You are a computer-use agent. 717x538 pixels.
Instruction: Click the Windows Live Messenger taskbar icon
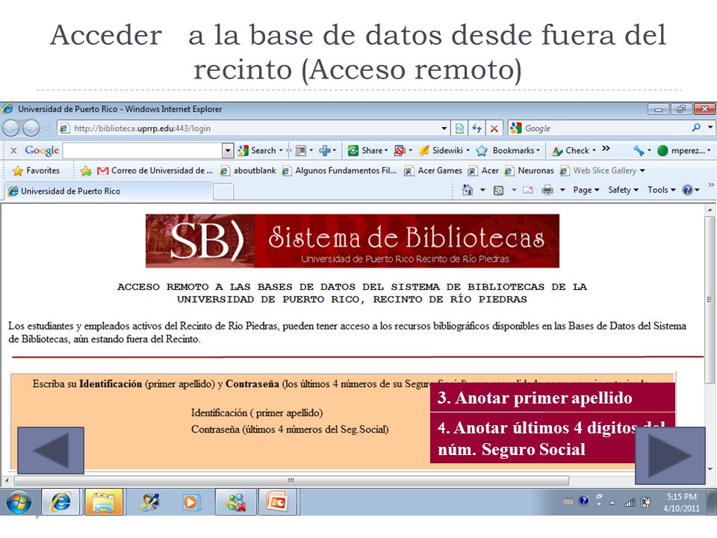(235, 502)
